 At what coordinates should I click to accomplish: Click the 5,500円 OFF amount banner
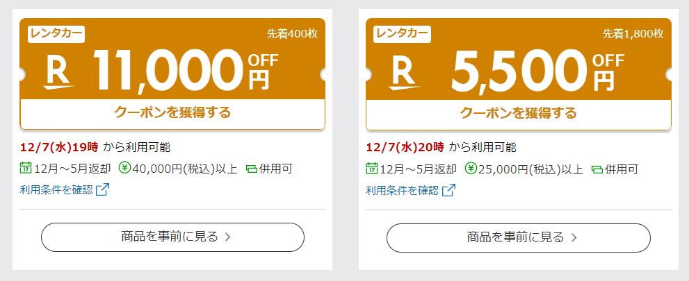[x=519, y=59]
